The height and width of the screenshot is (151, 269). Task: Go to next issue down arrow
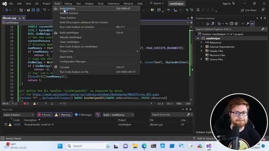[x=52, y=104]
